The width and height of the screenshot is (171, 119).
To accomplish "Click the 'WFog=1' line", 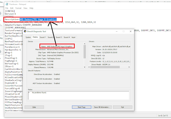I will (9, 52).
